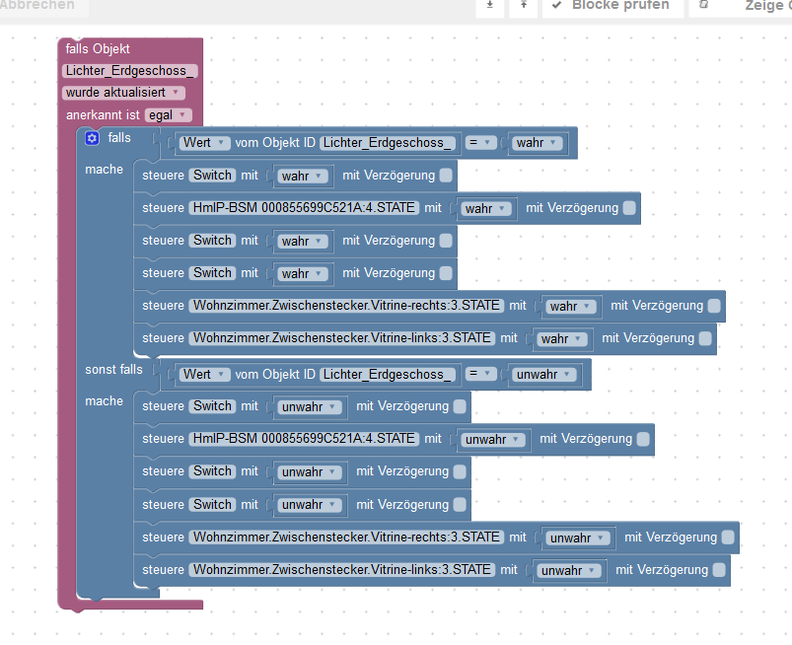This screenshot has width=792, height=645.
Task: Tick mit Verzögerung on Switch wahr row above Vitrine-rechts
Action: [446, 273]
